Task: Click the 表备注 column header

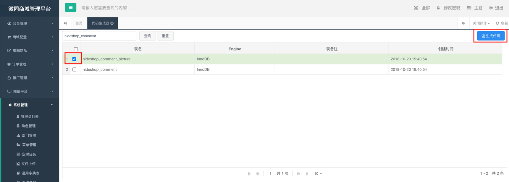Action: tap(332, 49)
